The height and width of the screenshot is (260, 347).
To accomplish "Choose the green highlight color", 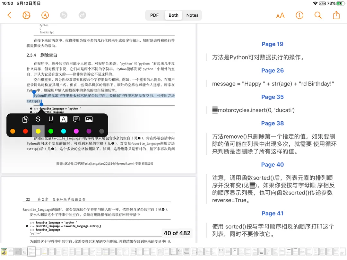I will coord(51,131).
